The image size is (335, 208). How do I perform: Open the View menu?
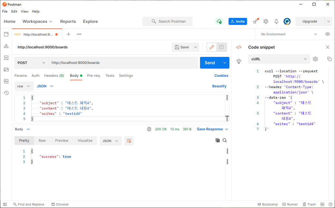[x=24, y=11]
